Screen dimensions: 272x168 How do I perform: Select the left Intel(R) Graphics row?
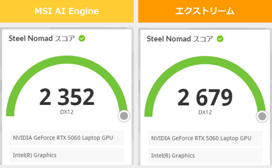[67, 155]
